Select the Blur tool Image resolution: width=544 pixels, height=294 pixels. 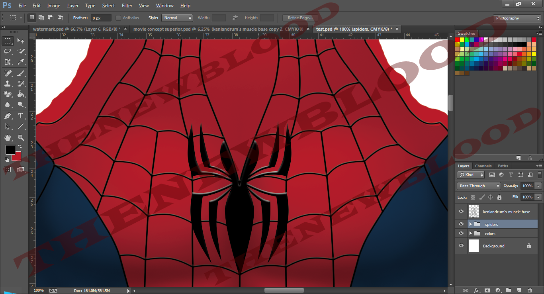8,104
